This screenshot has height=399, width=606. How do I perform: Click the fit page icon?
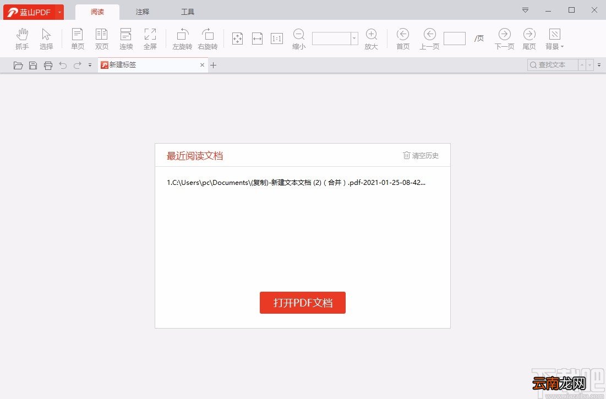[237, 39]
